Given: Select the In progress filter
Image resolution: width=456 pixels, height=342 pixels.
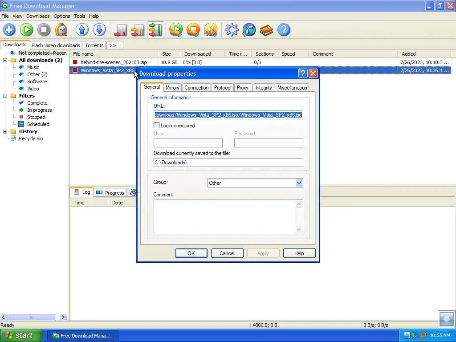Looking at the screenshot, I should pyautogui.click(x=40, y=110).
